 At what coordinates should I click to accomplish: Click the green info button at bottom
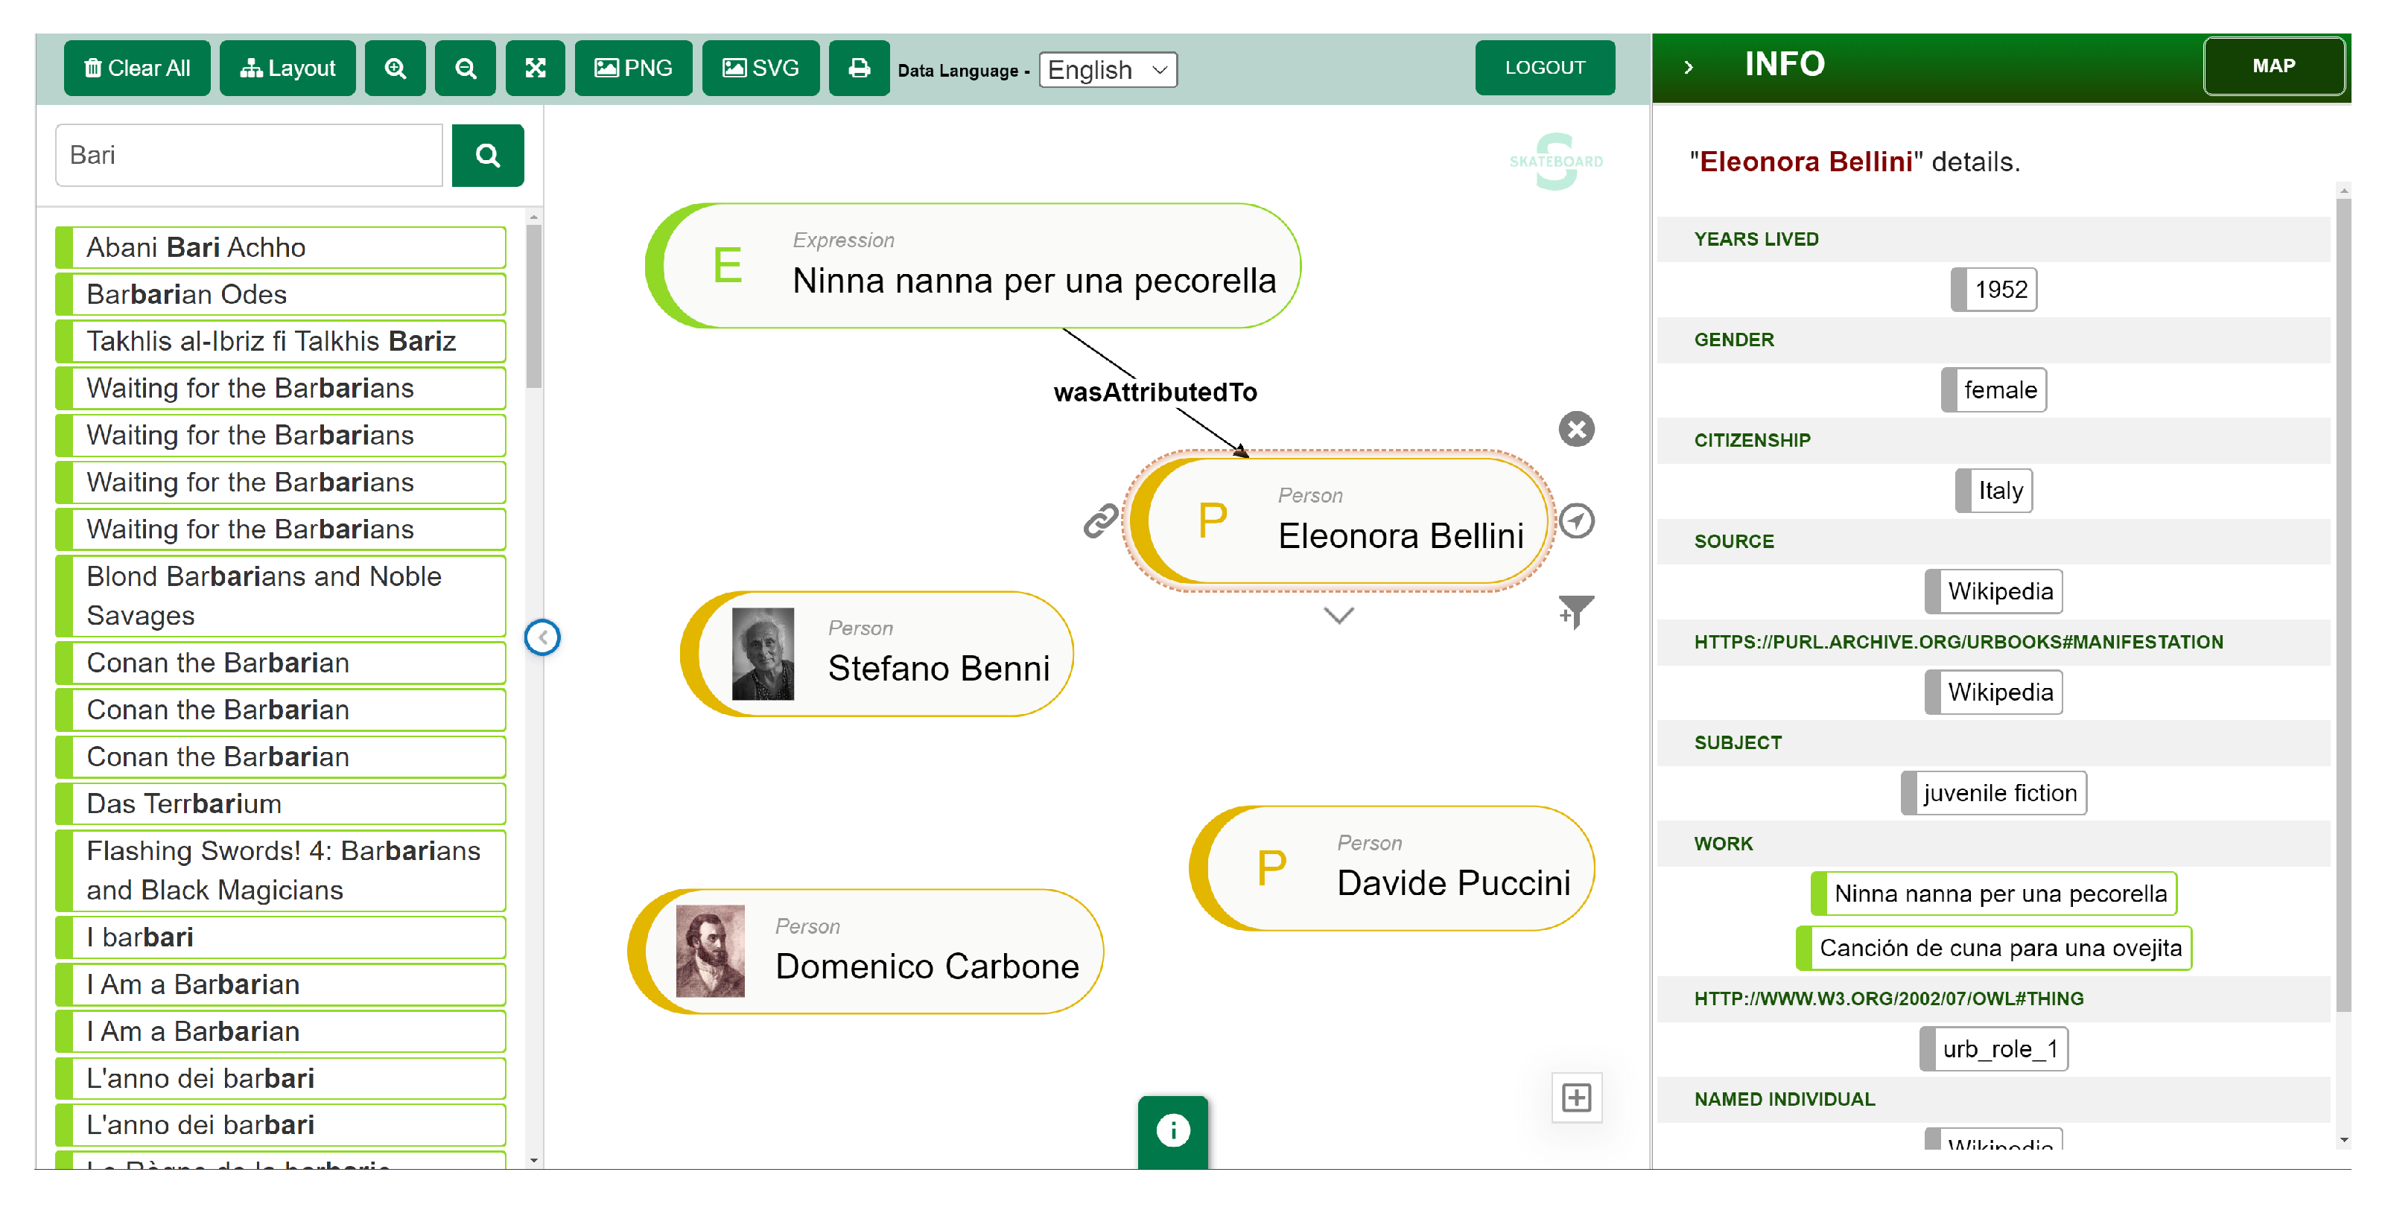tap(1172, 1130)
